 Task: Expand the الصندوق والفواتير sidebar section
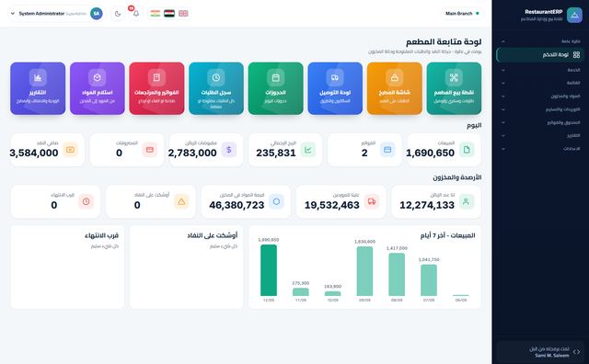tap(540, 122)
